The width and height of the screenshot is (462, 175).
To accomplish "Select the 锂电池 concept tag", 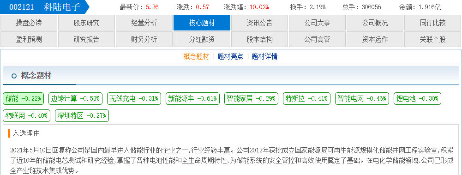I will click(x=418, y=99).
